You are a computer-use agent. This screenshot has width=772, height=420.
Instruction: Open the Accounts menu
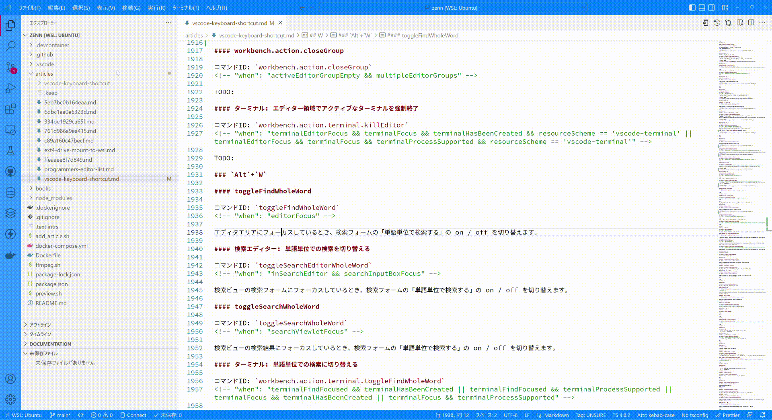pos(10,379)
